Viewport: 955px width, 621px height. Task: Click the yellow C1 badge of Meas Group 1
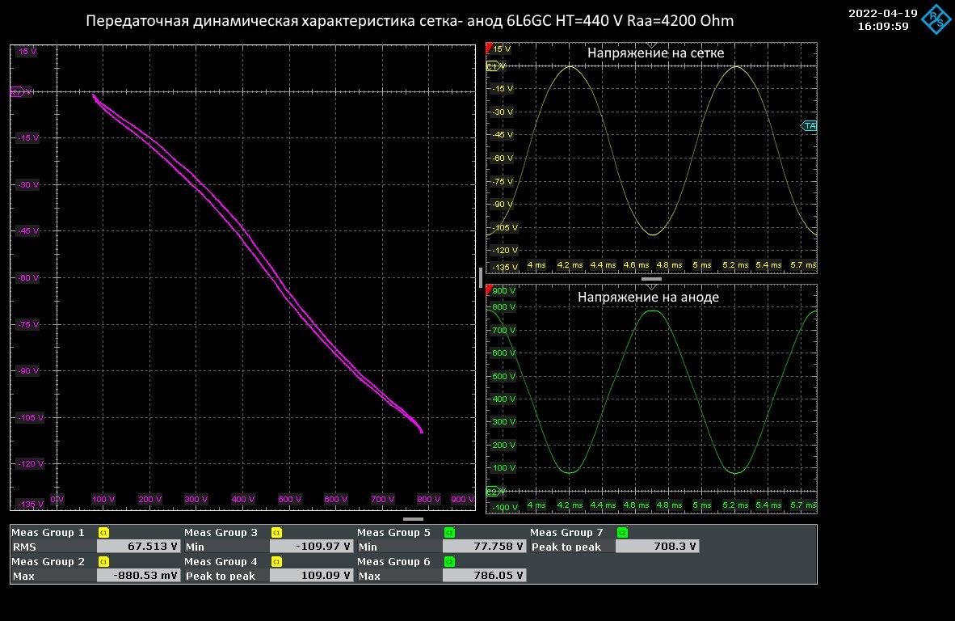(x=103, y=533)
